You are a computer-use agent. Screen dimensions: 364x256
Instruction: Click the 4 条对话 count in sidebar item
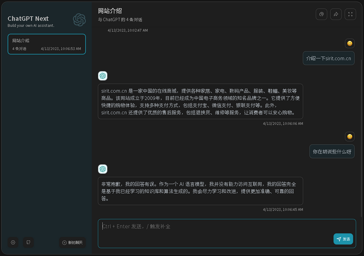tap(19, 49)
